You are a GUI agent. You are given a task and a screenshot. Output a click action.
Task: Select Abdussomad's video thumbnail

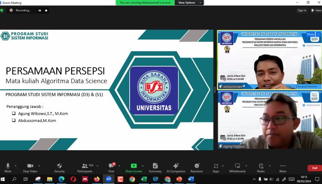[x=270, y=60]
